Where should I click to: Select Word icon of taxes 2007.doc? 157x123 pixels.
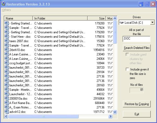tap(7, 41)
